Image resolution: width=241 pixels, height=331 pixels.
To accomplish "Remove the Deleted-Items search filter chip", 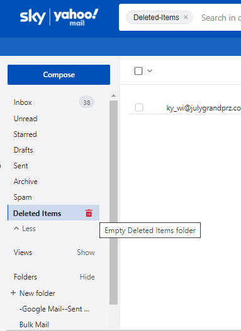I will tap(186, 18).
